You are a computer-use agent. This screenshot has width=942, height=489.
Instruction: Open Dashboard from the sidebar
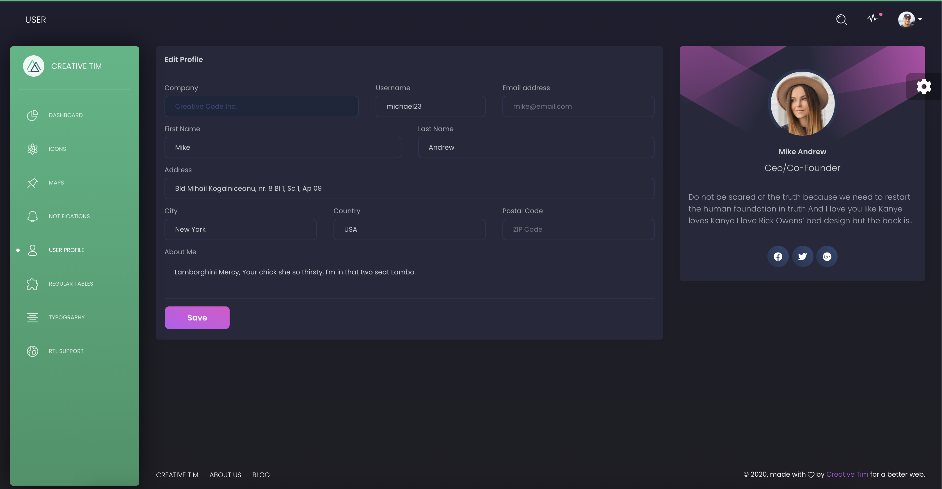coord(65,115)
